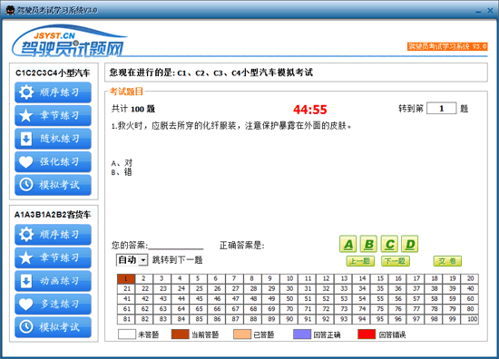Open 顺序练习 under A1A3B1A2B2客货车

click(53, 235)
